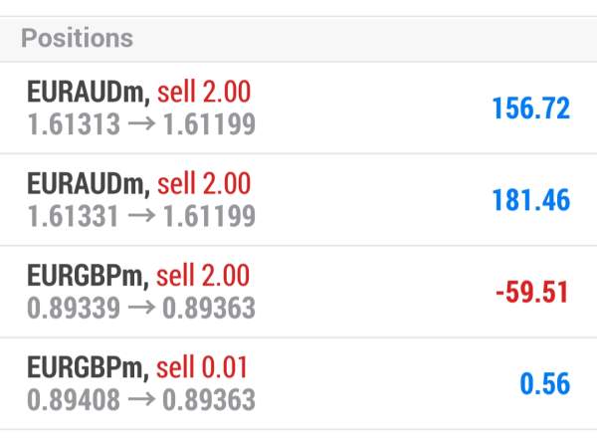Select "sell 2.00" on EURAUDm opened at 1.61331
This screenshot has height=446, width=597.
[x=204, y=184]
